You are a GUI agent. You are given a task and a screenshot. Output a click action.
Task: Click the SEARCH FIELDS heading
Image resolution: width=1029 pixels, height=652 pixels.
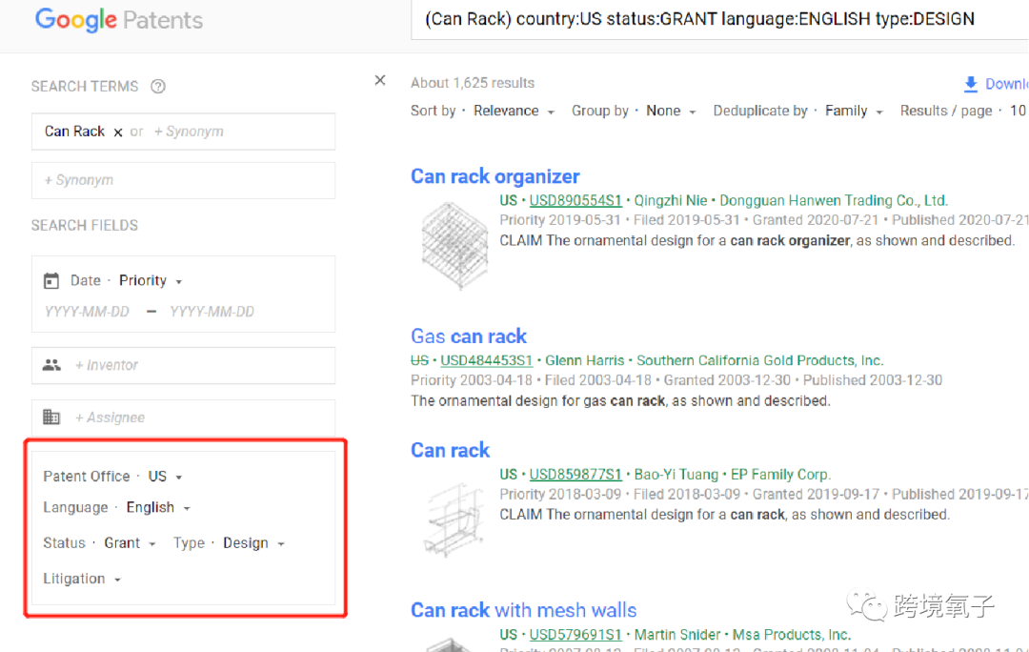(85, 225)
